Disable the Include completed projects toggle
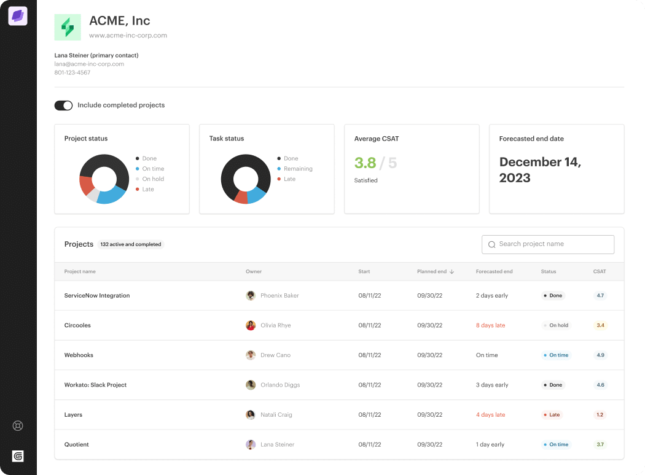645x475 pixels. [x=63, y=105]
